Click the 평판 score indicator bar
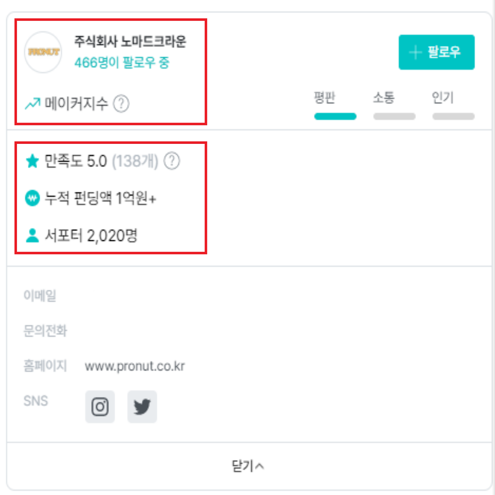495x495 pixels. pos(335,116)
